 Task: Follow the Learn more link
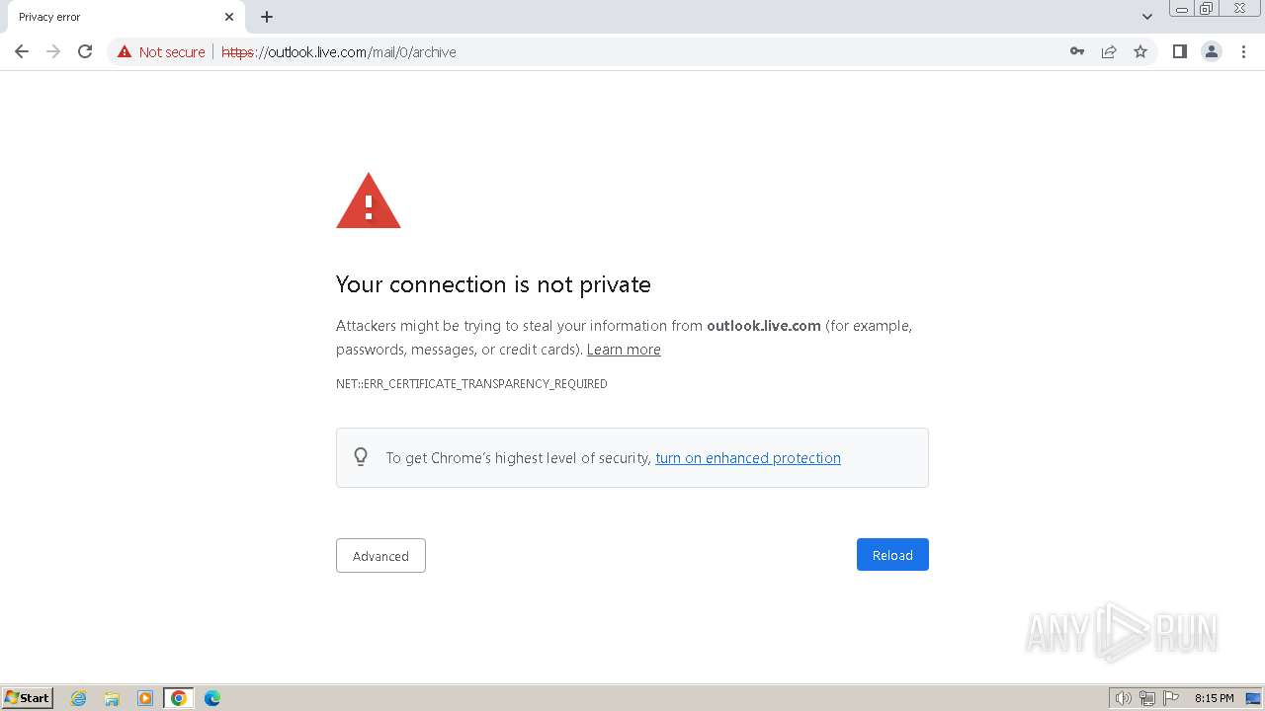click(x=624, y=350)
